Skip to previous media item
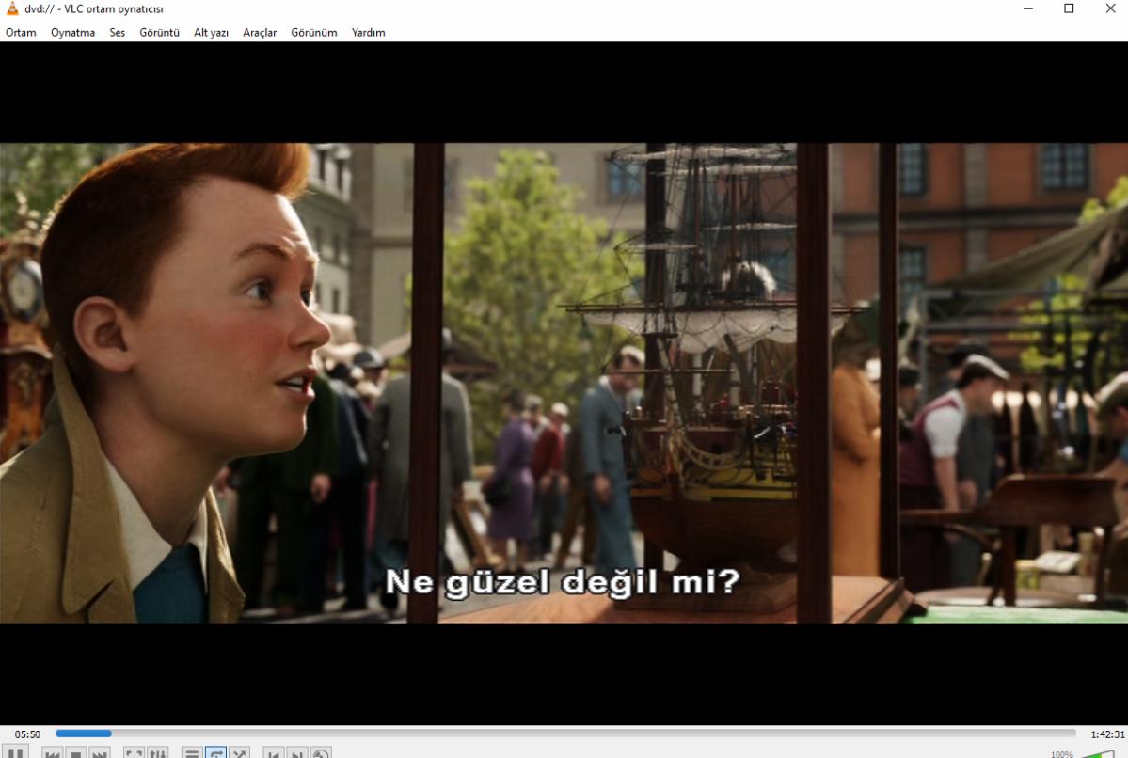The width and height of the screenshot is (1128, 758). coord(52,753)
